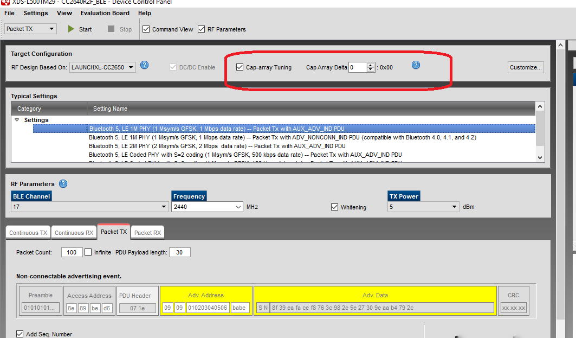This screenshot has width=576, height=338.
Task: Open the Frequency 2440 combo box
Action: 207,207
